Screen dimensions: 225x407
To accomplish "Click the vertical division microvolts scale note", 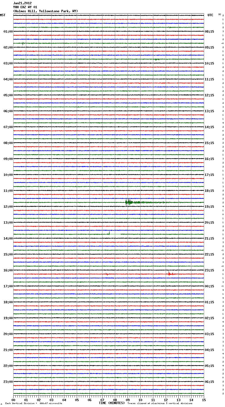I will (34, 404).
